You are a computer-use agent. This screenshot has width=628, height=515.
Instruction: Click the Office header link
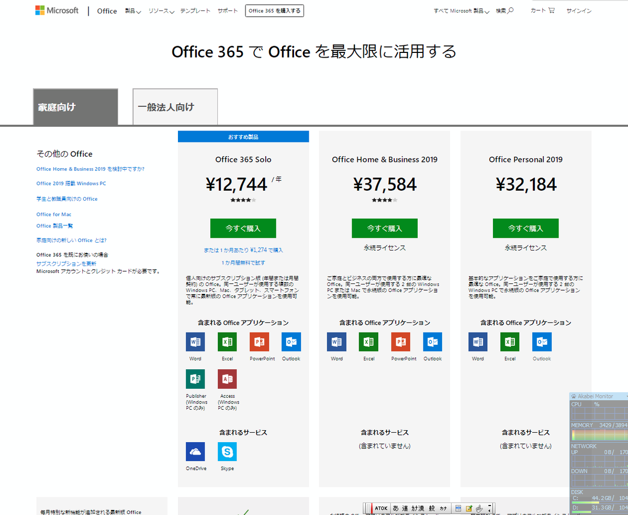pos(107,11)
